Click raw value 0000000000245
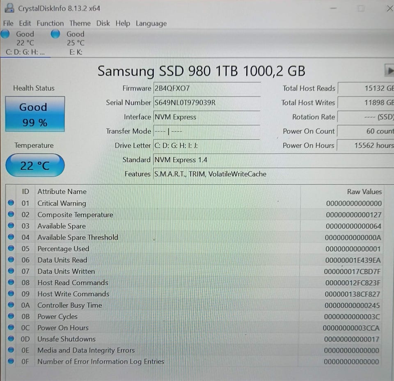Viewport: 394px width, 381px height. click(352, 305)
